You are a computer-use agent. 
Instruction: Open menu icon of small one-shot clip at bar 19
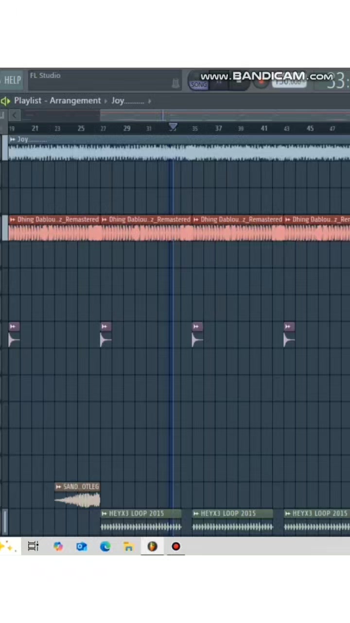pyautogui.click(x=13, y=327)
